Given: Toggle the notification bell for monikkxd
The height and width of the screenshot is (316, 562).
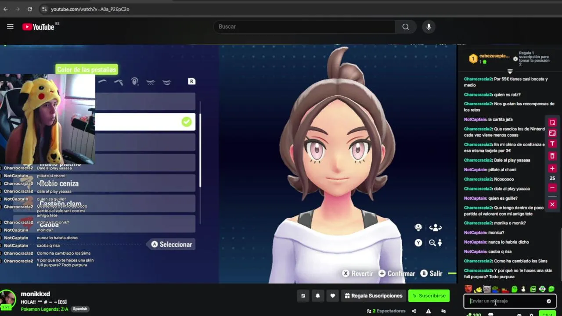Looking at the screenshot, I should tap(318, 296).
